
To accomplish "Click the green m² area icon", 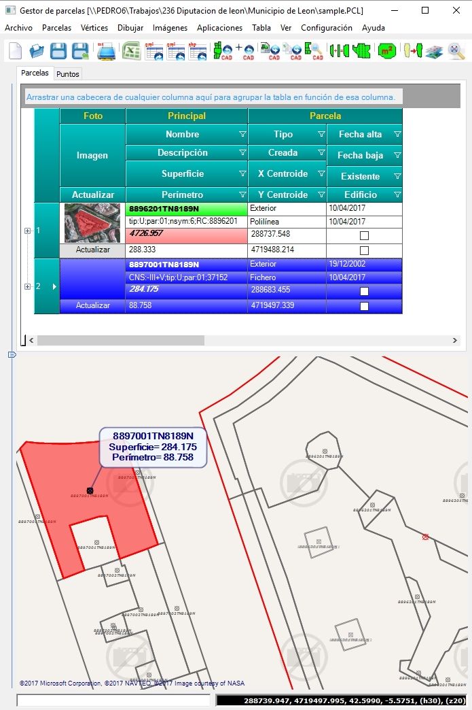I will (386, 51).
